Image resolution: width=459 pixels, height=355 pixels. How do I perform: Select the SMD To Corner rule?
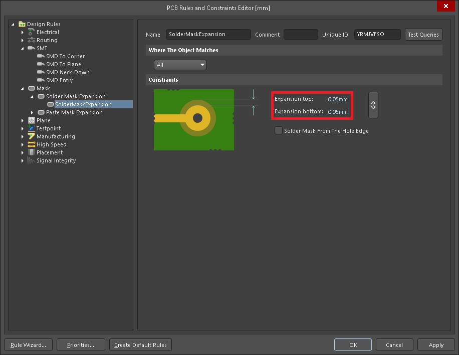65,56
